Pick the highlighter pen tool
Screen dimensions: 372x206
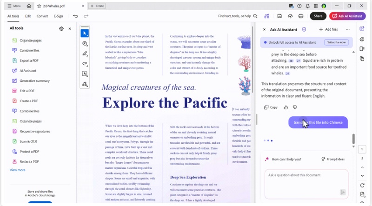tap(85, 53)
